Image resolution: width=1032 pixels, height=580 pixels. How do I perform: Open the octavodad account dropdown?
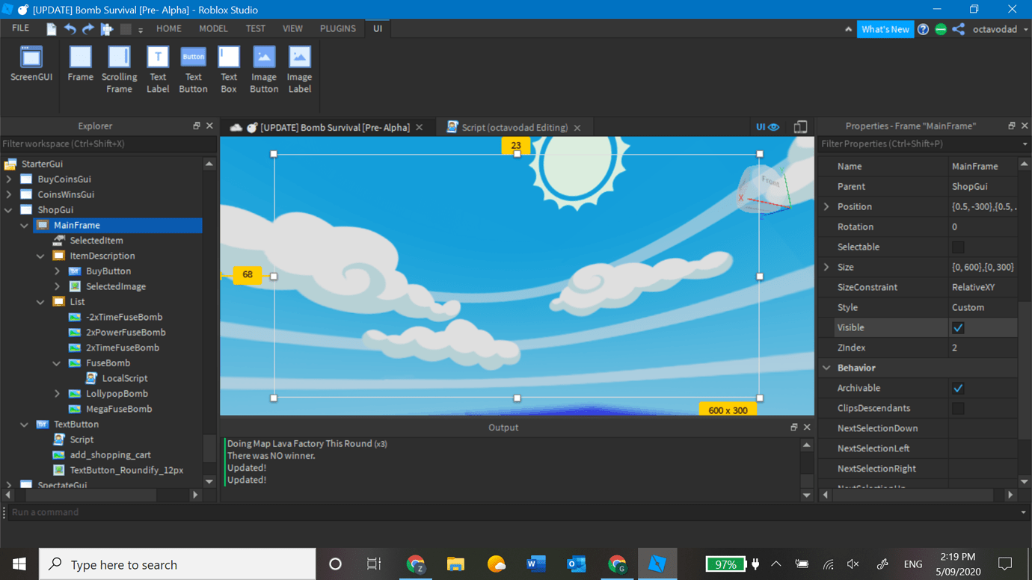tap(1001, 29)
